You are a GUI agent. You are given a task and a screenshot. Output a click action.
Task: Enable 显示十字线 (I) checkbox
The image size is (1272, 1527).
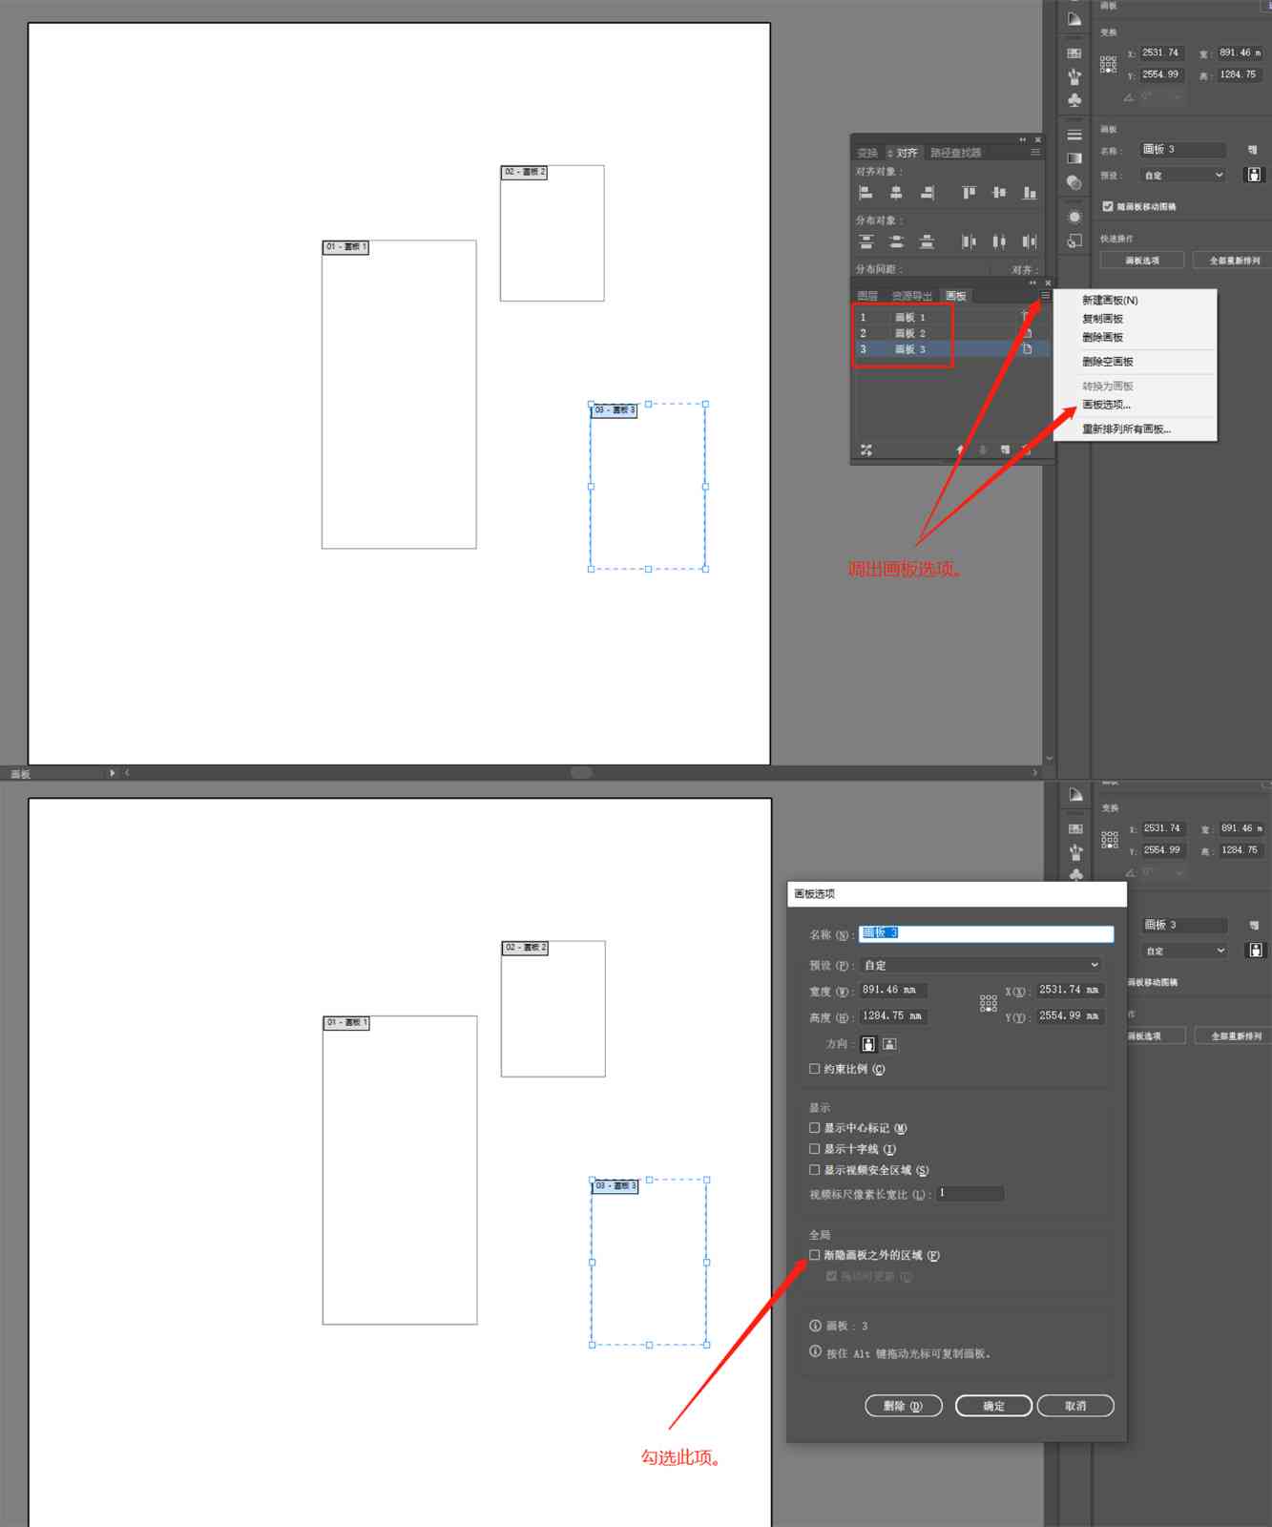coord(815,1149)
